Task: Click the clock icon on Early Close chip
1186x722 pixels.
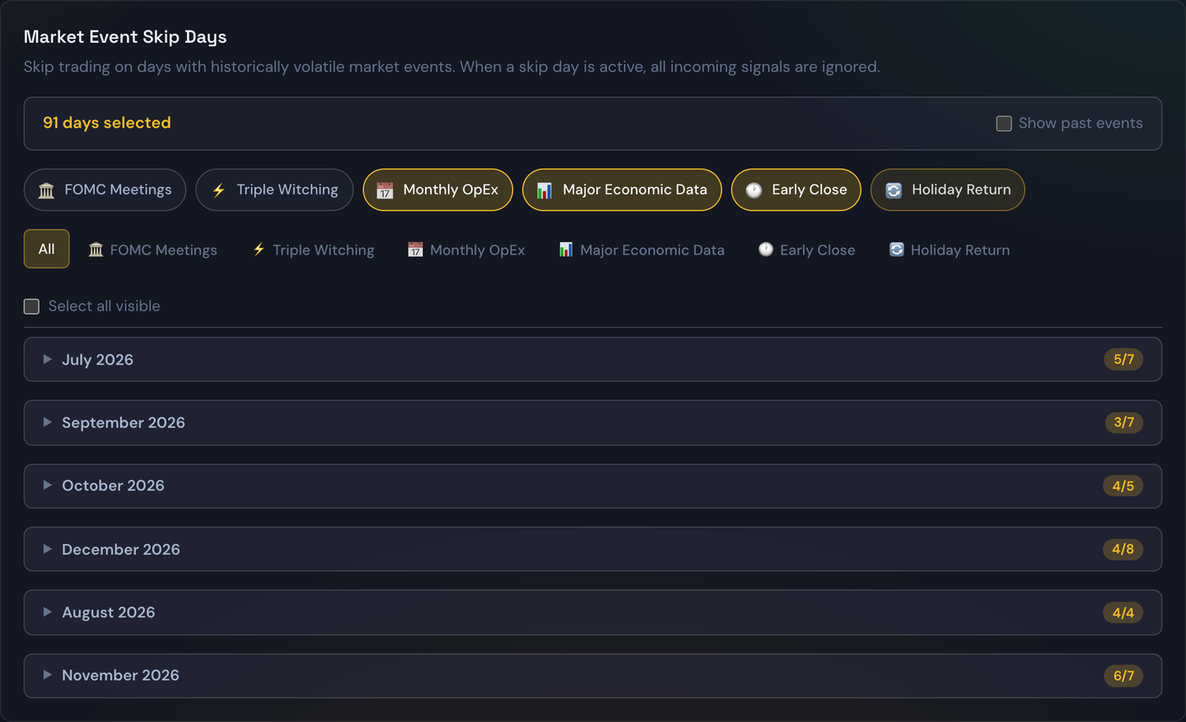Action: click(x=754, y=190)
